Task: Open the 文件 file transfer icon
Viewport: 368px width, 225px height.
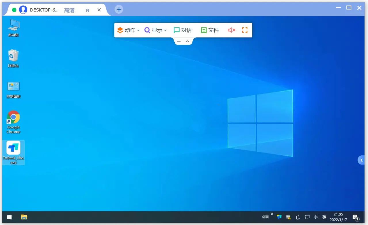Action: click(x=210, y=30)
